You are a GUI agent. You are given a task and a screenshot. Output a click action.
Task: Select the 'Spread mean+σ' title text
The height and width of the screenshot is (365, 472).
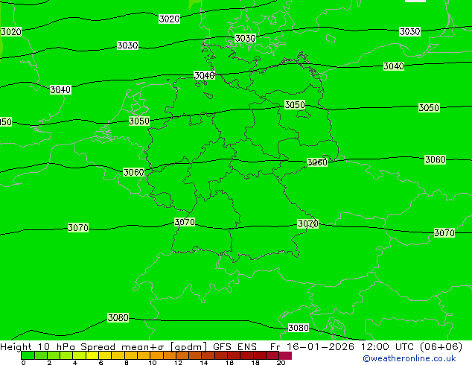click(x=122, y=347)
